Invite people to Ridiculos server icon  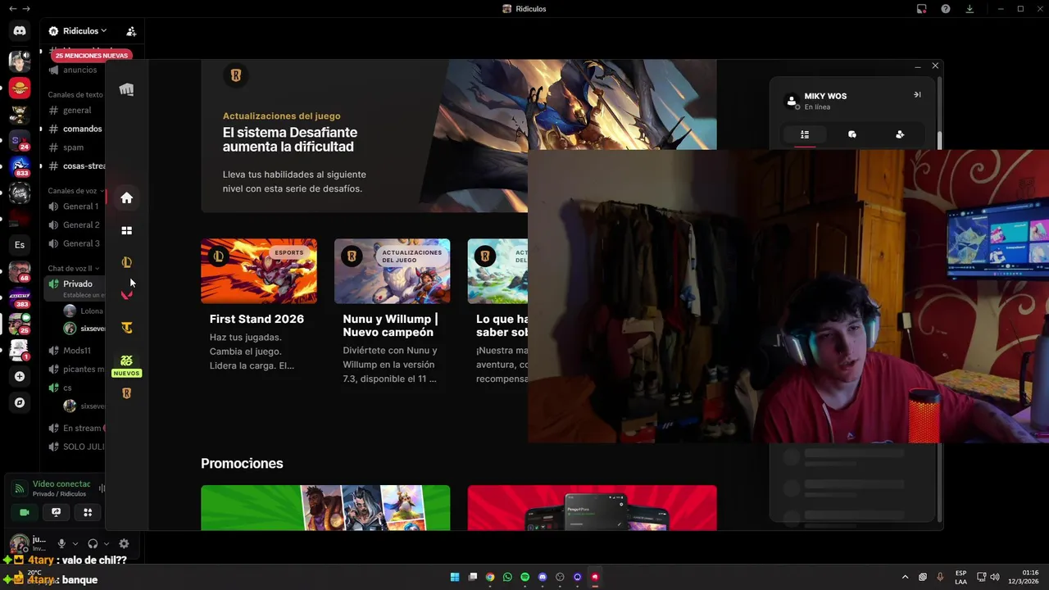click(131, 31)
